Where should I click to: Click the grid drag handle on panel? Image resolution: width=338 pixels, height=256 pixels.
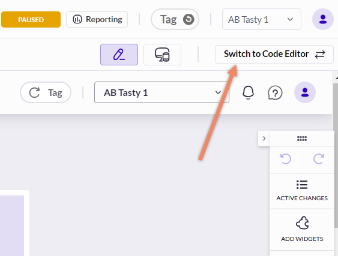pos(302,138)
